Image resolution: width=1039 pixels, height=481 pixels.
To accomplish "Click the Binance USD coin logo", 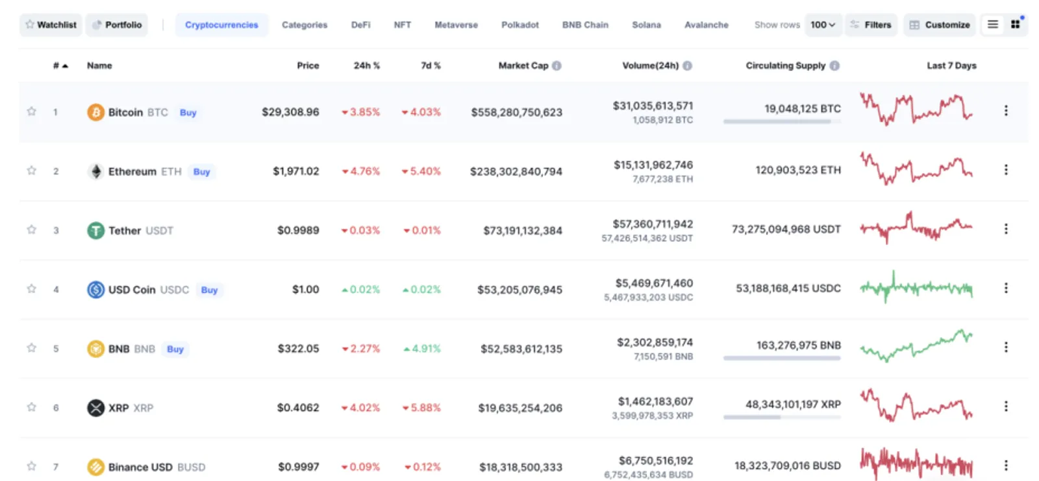I will 95,467.
